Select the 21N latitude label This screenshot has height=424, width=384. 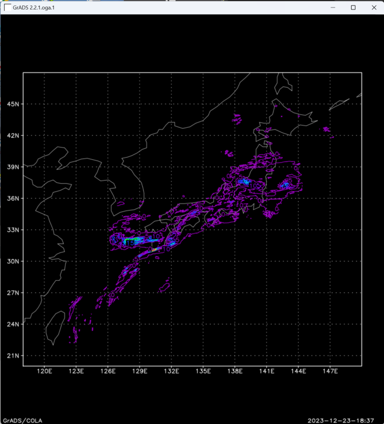[x=13, y=356]
